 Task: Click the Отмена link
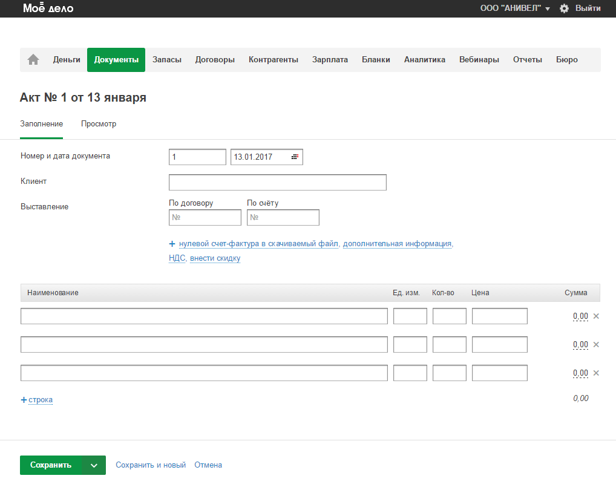coord(208,465)
